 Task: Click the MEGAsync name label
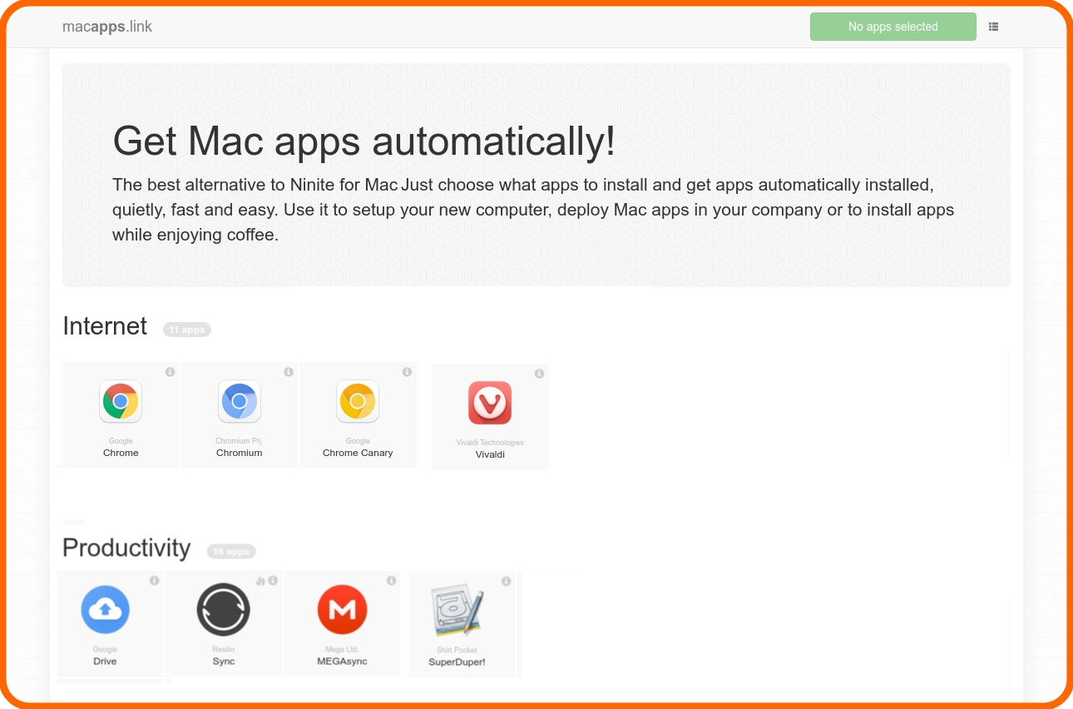coord(342,662)
